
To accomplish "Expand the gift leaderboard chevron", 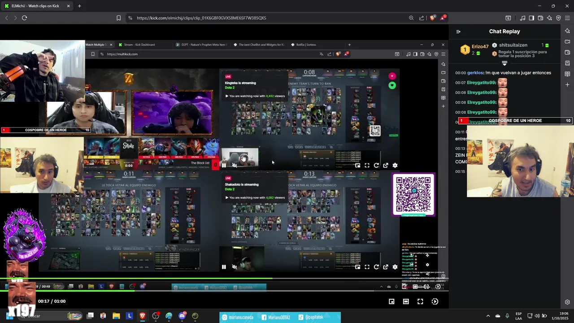I will 504,63.
